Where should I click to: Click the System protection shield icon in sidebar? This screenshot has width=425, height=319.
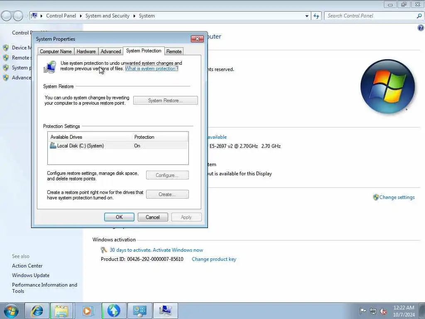coord(6,68)
